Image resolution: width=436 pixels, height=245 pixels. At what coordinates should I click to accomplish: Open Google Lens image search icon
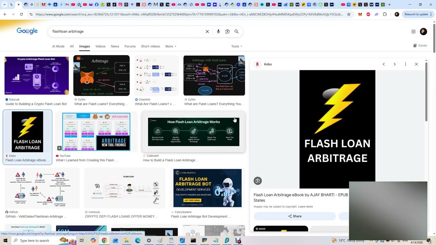(228, 31)
